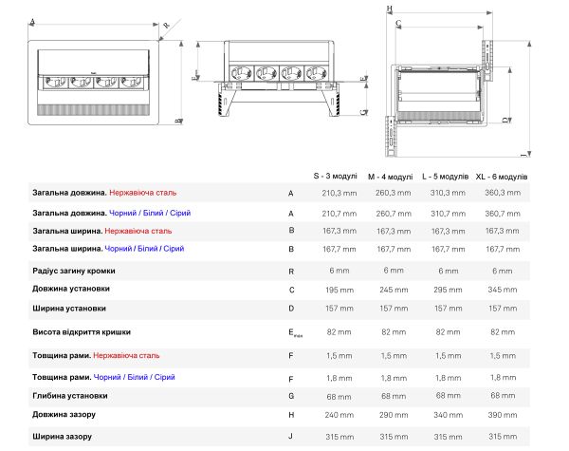Select the 'L - 5 модулів' column header

[445, 176]
